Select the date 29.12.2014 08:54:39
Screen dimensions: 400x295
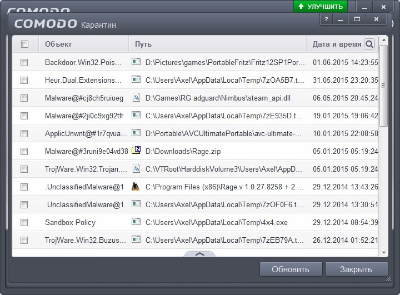(346, 223)
